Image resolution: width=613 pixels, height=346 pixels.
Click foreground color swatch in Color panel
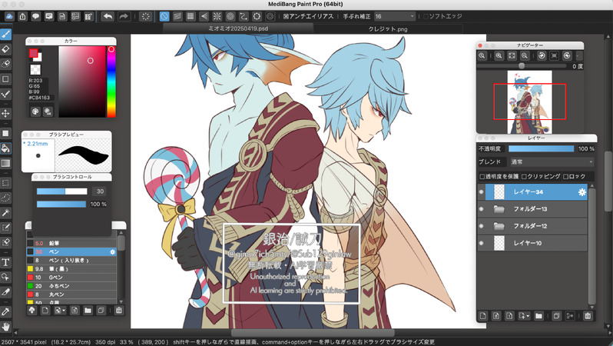click(x=33, y=53)
